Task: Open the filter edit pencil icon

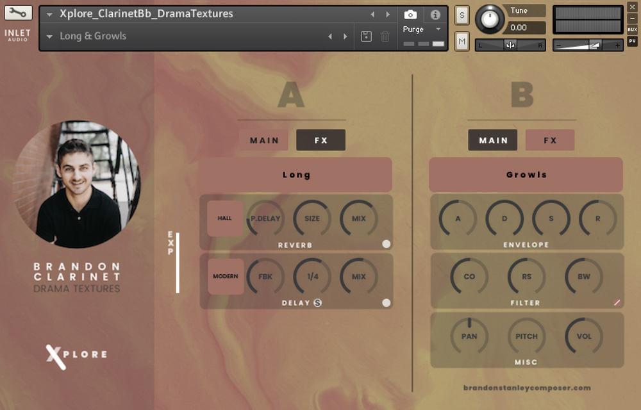Action: pyautogui.click(x=617, y=302)
